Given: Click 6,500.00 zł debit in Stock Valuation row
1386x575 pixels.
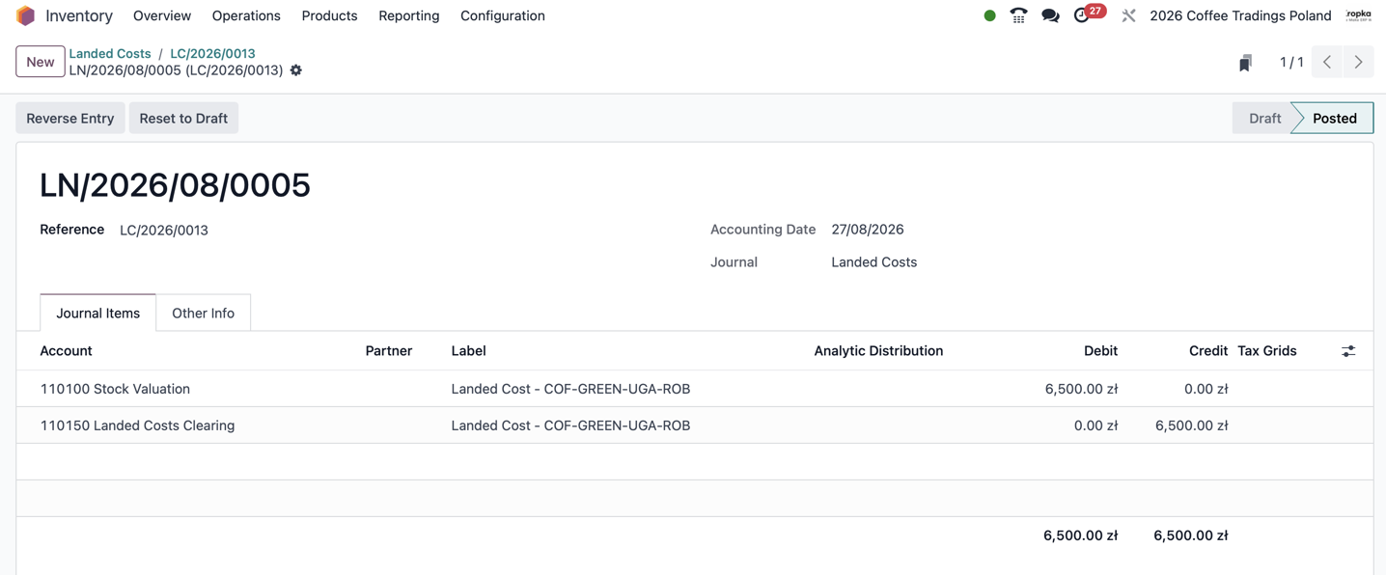Looking at the screenshot, I should coord(1081,389).
